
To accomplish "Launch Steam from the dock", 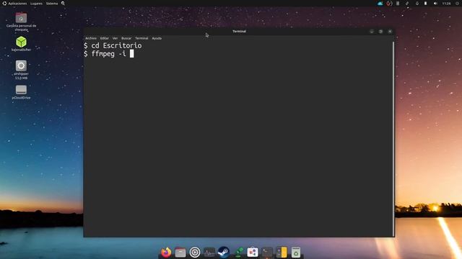I will (x=224, y=253).
